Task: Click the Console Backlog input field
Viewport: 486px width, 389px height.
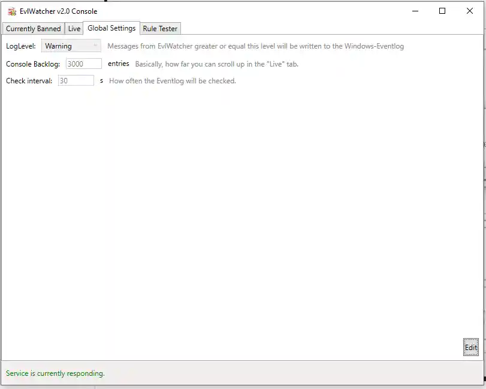Action: point(84,64)
